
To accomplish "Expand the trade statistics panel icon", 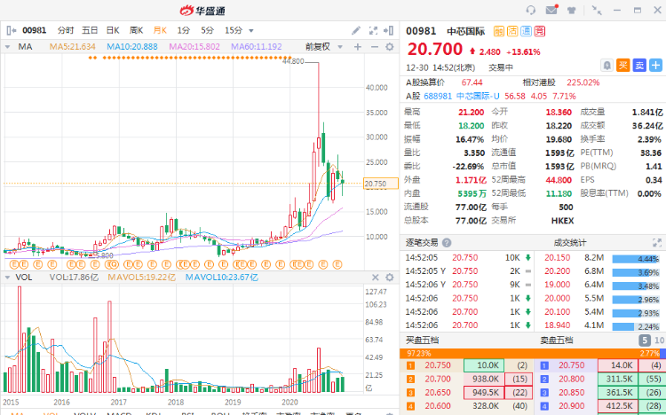I will (x=657, y=243).
